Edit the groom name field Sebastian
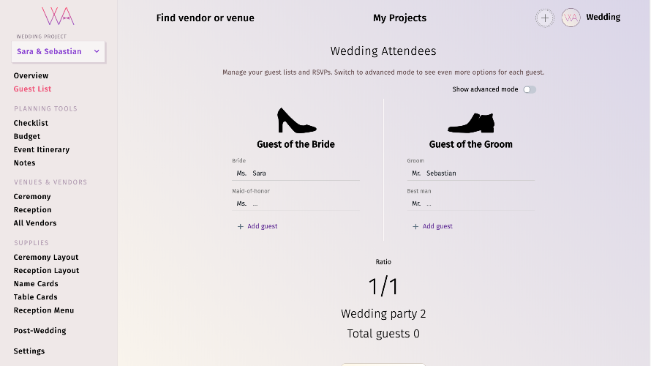 click(480, 173)
